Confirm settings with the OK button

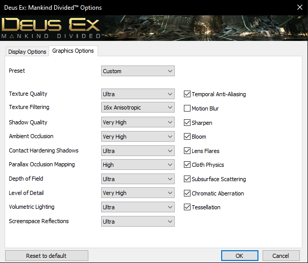coord(240,255)
